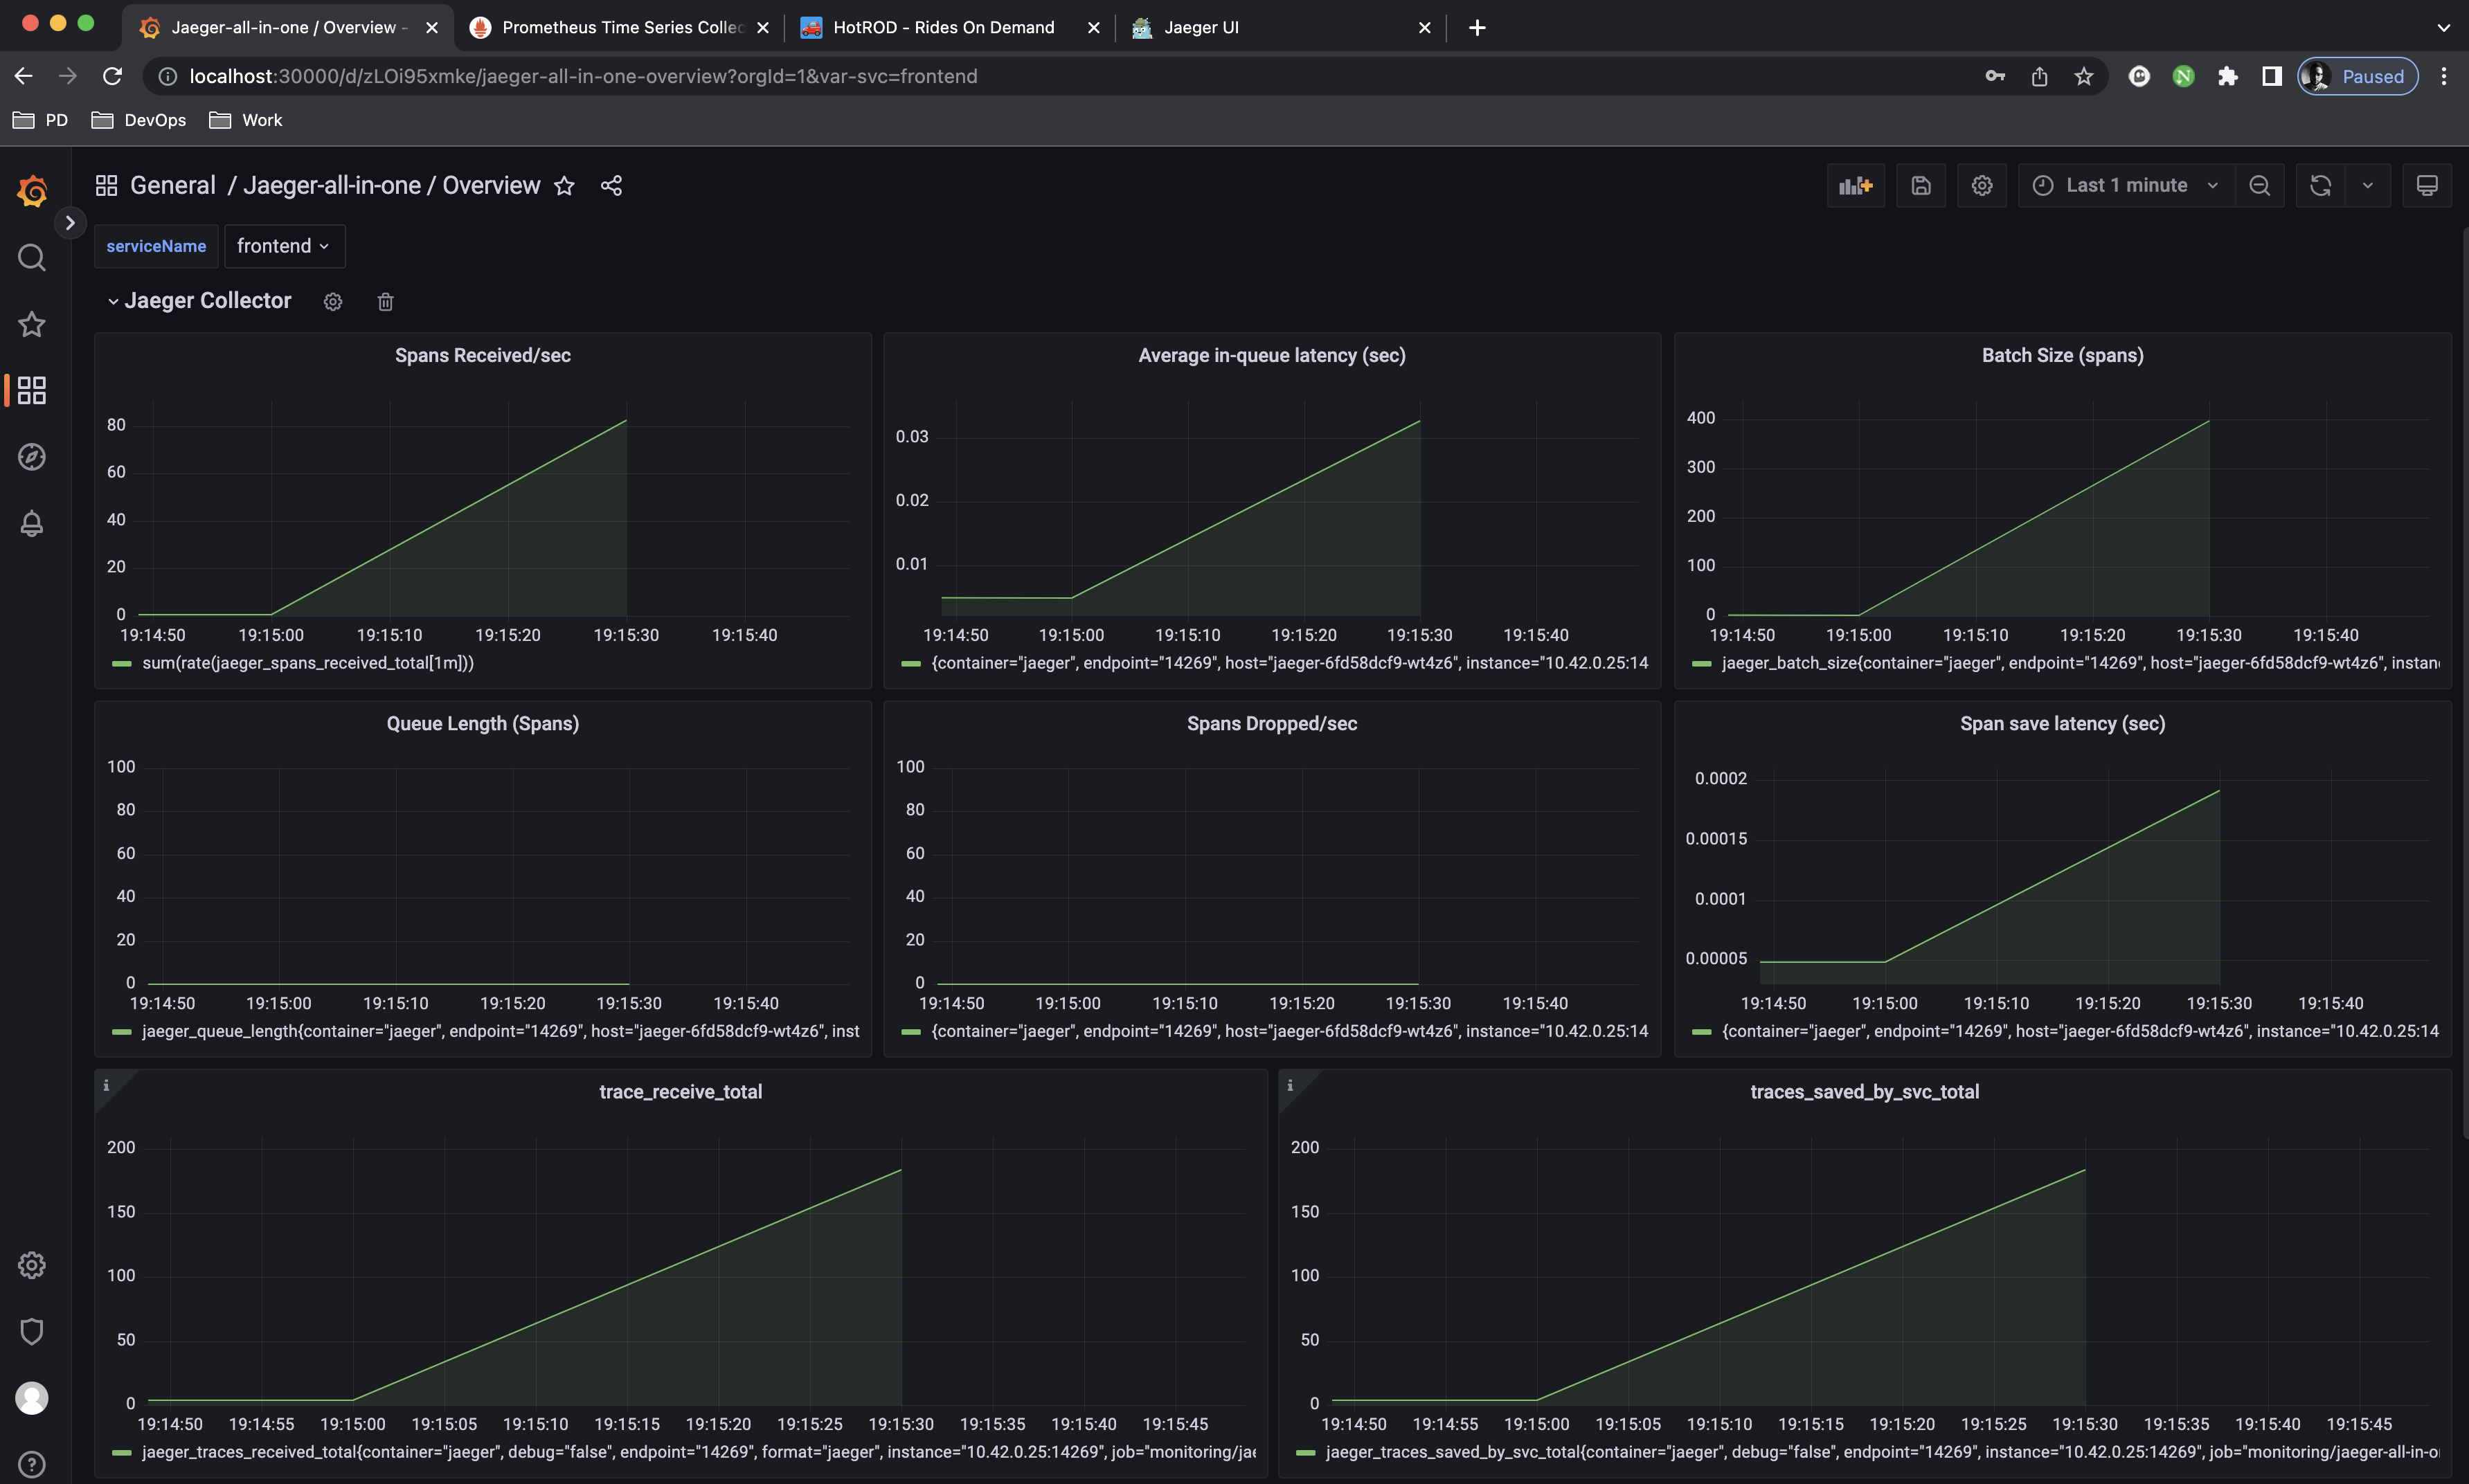Open Alerting bell icon in the sidebar
2469x1484 pixels.
click(32, 523)
